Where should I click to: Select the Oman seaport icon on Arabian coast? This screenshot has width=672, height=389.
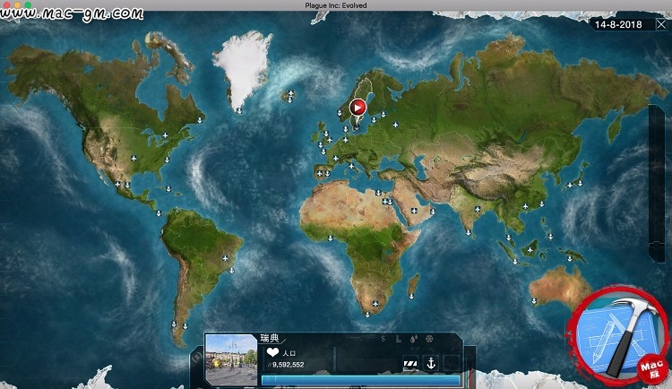[x=433, y=212]
